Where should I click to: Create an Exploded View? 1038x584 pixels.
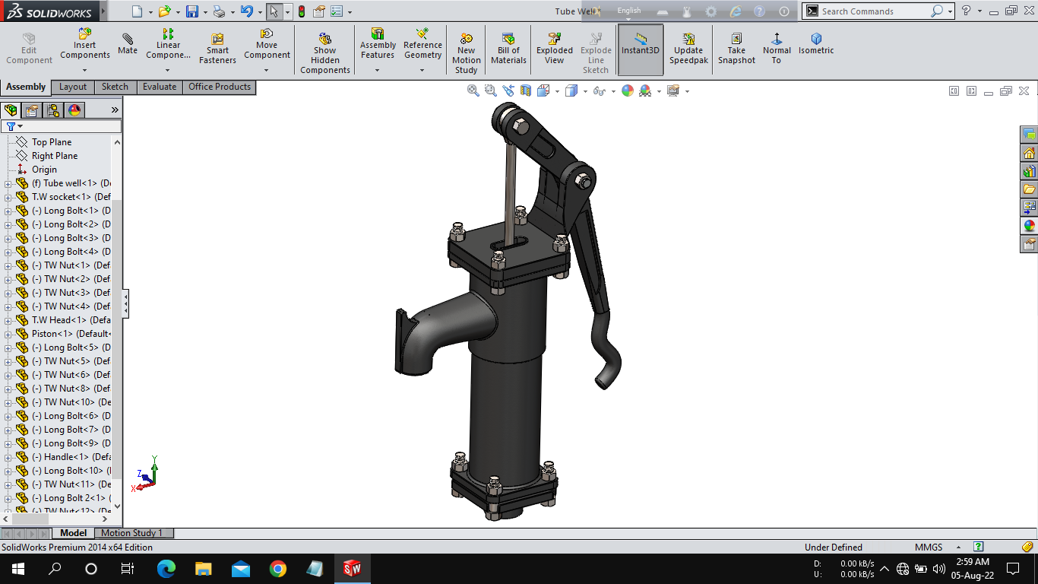(555, 49)
